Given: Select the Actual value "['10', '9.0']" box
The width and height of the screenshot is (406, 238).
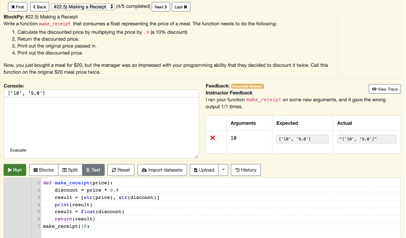Looking at the screenshot, I should tap(366, 139).
